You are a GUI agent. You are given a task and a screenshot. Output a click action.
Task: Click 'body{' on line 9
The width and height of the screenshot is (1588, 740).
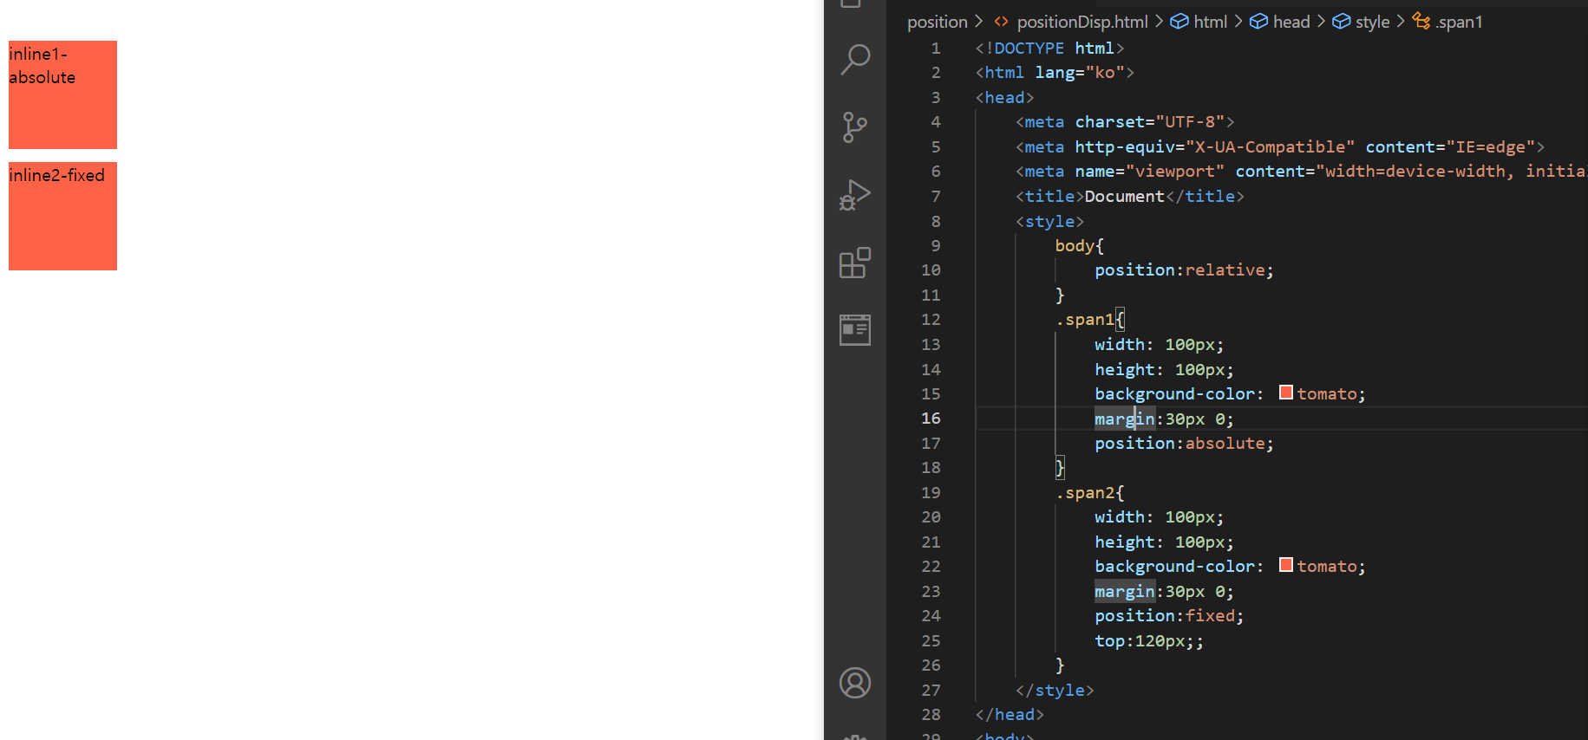pyautogui.click(x=1080, y=246)
